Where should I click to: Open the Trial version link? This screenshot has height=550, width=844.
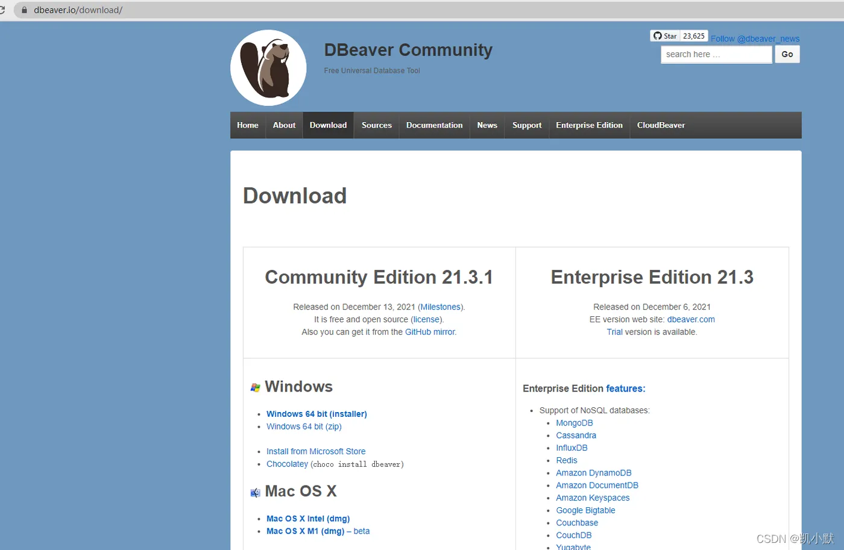[614, 332]
